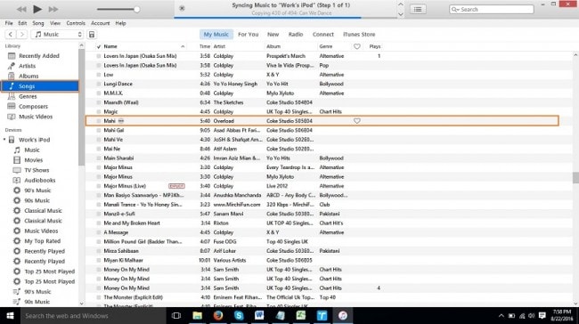Toggle the checkbox for Manzil-e-Sufi
Viewport: 579px width, 324px height.
(99, 214)
